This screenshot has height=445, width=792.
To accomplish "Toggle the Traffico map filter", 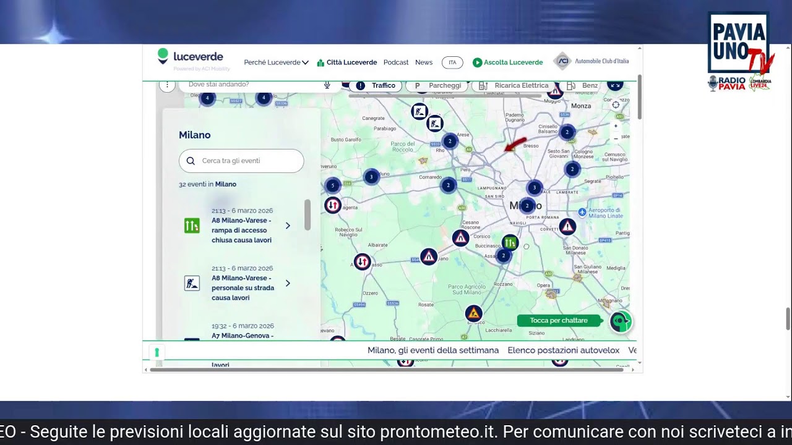I will [376, 85].
